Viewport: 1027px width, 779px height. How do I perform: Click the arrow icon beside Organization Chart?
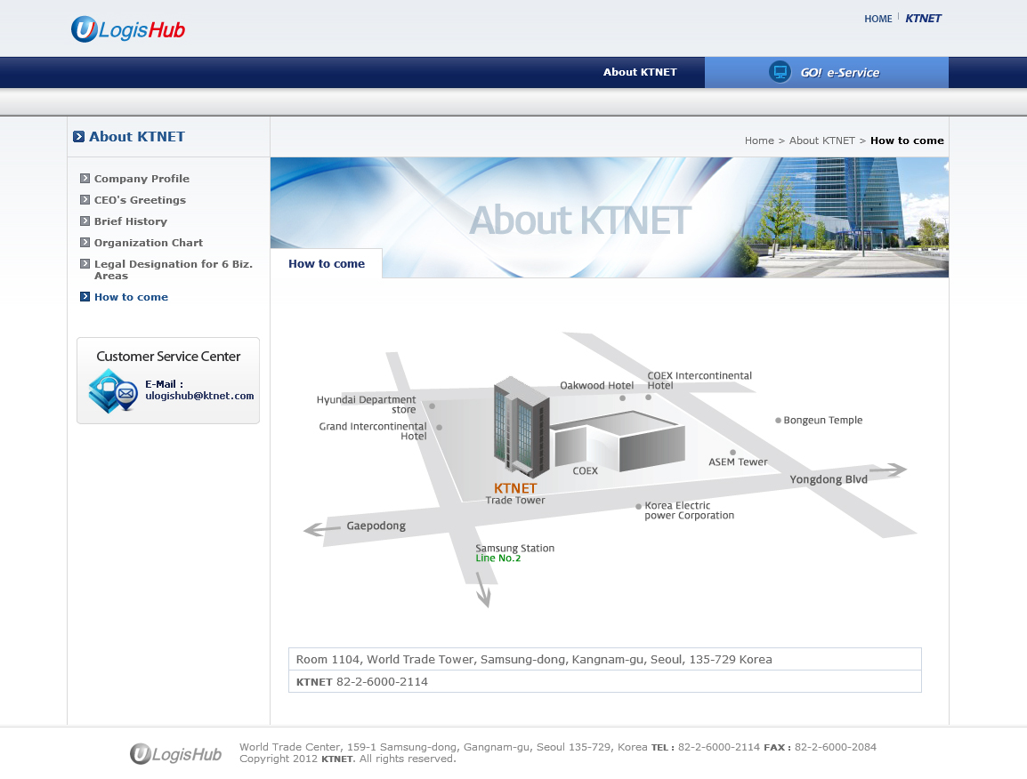[x=85, y=243]
